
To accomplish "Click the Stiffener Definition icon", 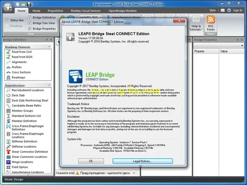I will tap(8, 142).
